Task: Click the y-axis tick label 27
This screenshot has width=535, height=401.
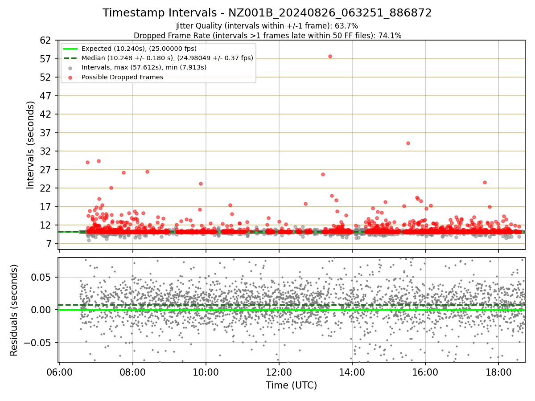Action: click(x=46, y=170)
